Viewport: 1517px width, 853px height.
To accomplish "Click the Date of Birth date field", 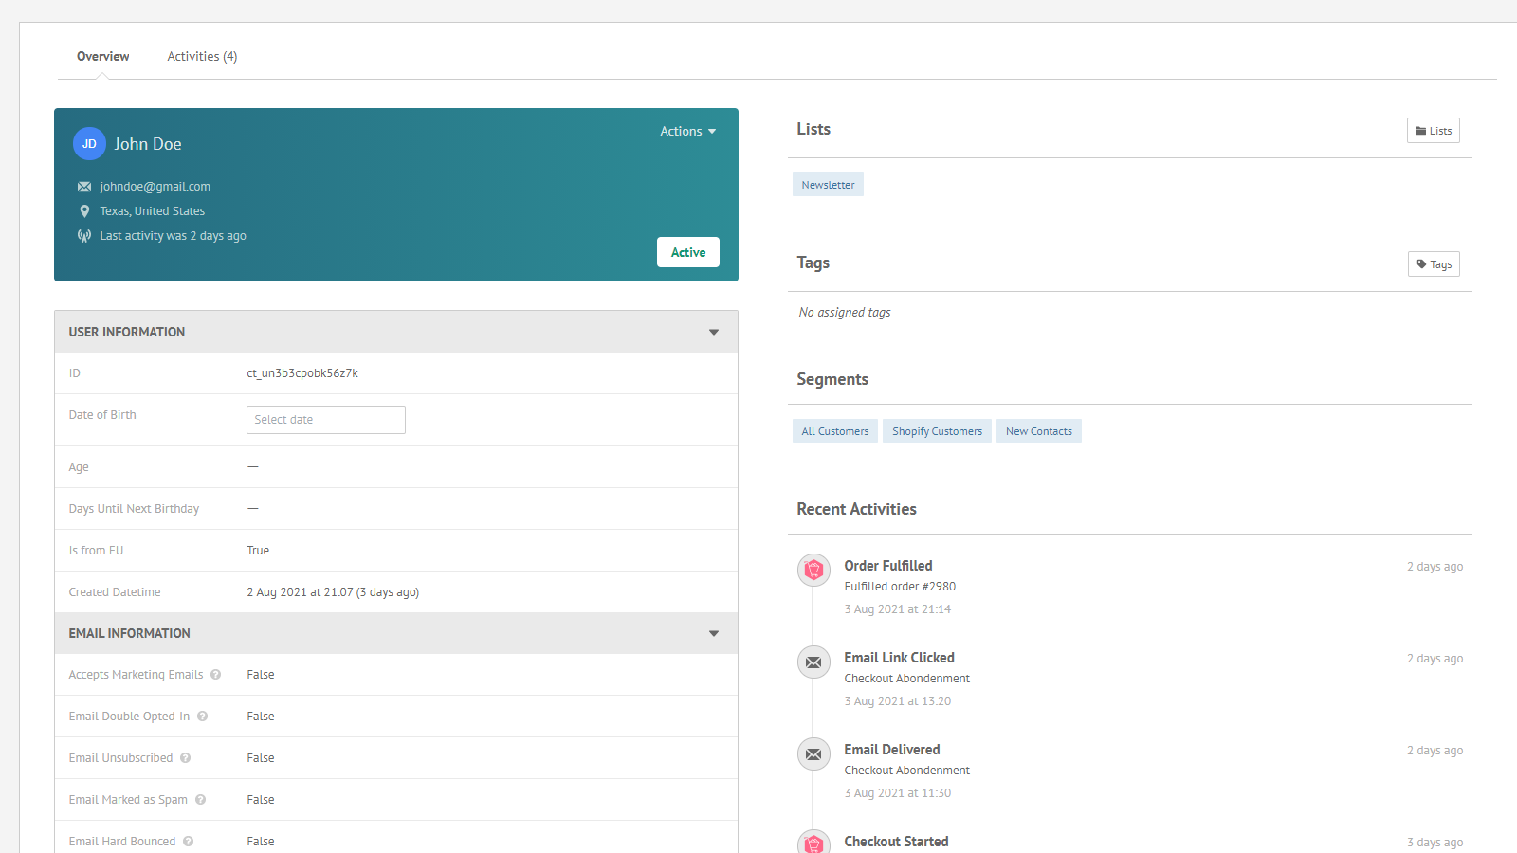I will [326, 420].
